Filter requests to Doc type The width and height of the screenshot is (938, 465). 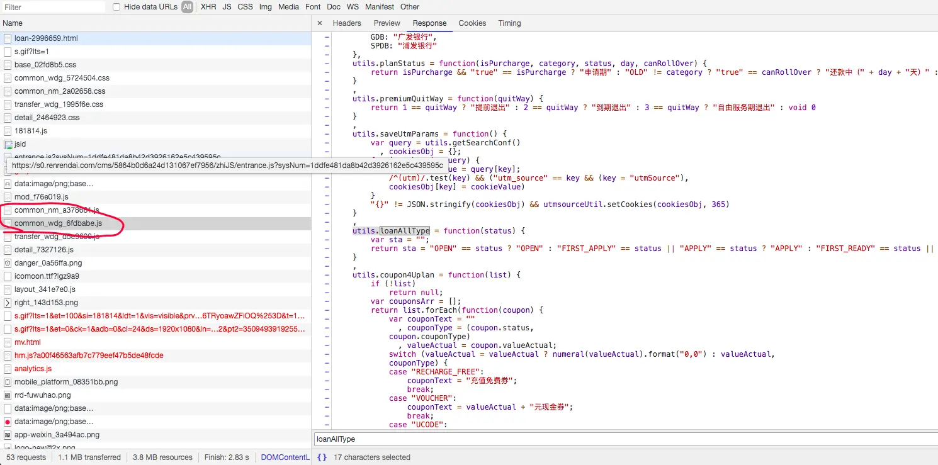(334, 7)
